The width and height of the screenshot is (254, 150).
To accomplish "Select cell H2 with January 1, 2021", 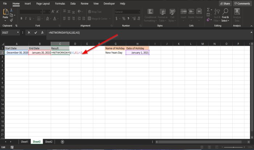I will [137, 53].
